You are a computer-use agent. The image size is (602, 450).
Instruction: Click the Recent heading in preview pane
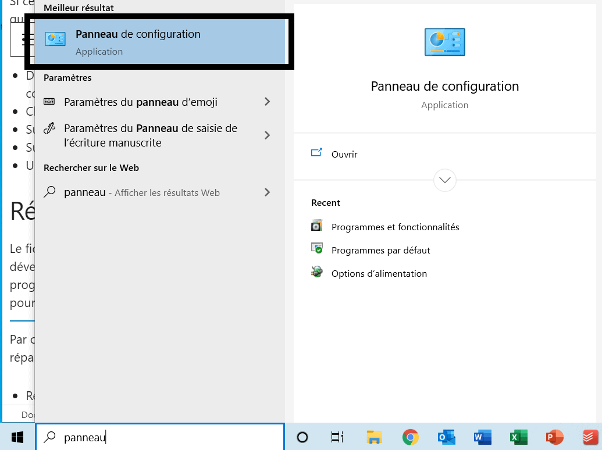pyautogui.click(x=326, y=202)
